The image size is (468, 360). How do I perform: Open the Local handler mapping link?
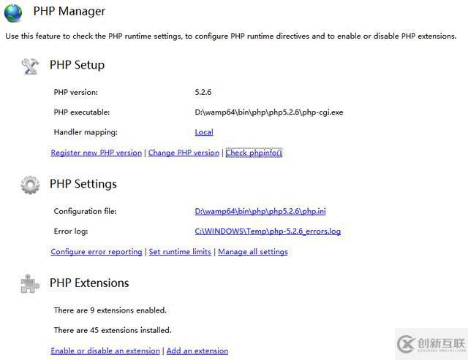tap(204, 132)
